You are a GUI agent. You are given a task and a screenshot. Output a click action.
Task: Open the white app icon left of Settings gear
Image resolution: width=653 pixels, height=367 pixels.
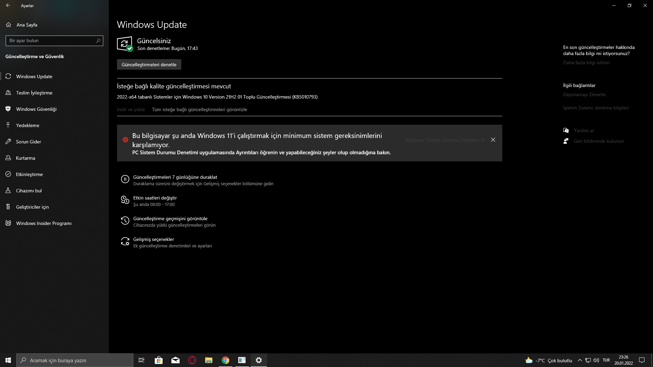click(x=242, y=360)
